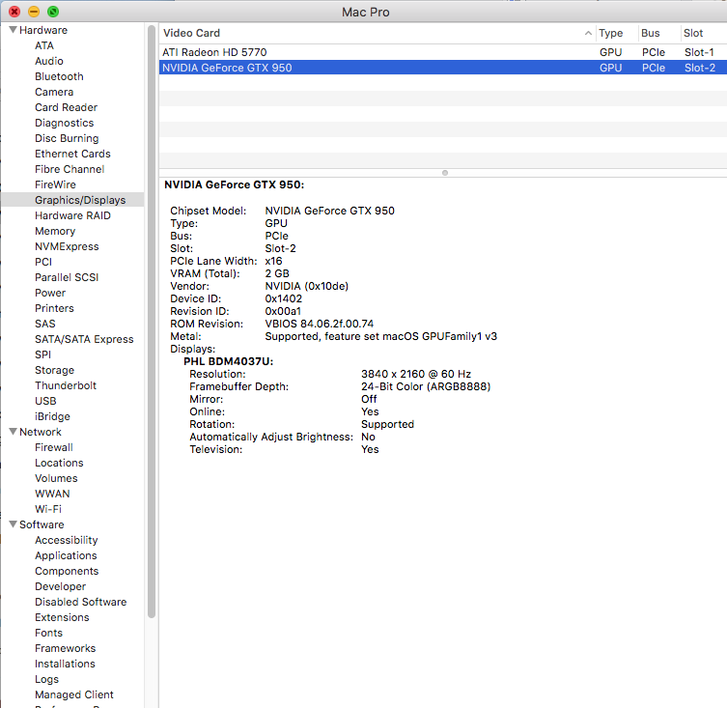Select Fibre Channel in the sidebar
The width and height of the screenshot is (727, 708).
click(x=70, y=169)
